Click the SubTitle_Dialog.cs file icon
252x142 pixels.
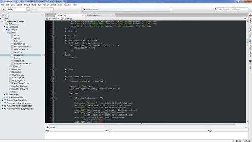pyautogui.click(x=11, y=86)
